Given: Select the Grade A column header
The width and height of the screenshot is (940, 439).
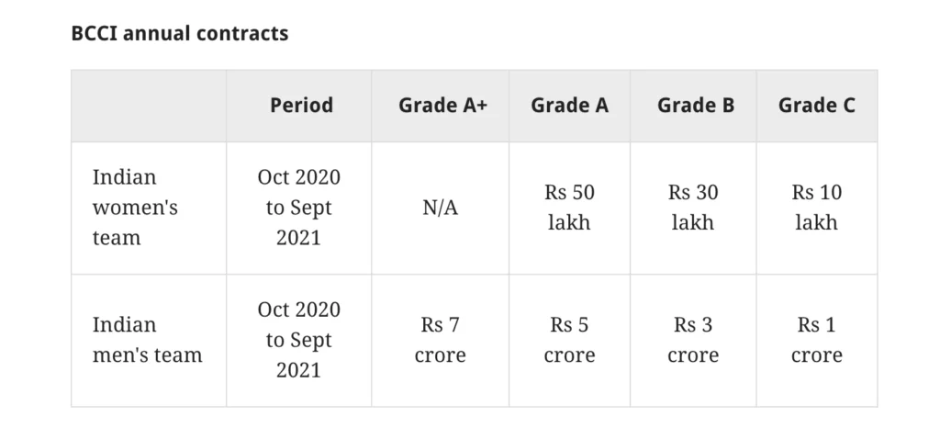Looking at the screenshot, I should (569, 106).
